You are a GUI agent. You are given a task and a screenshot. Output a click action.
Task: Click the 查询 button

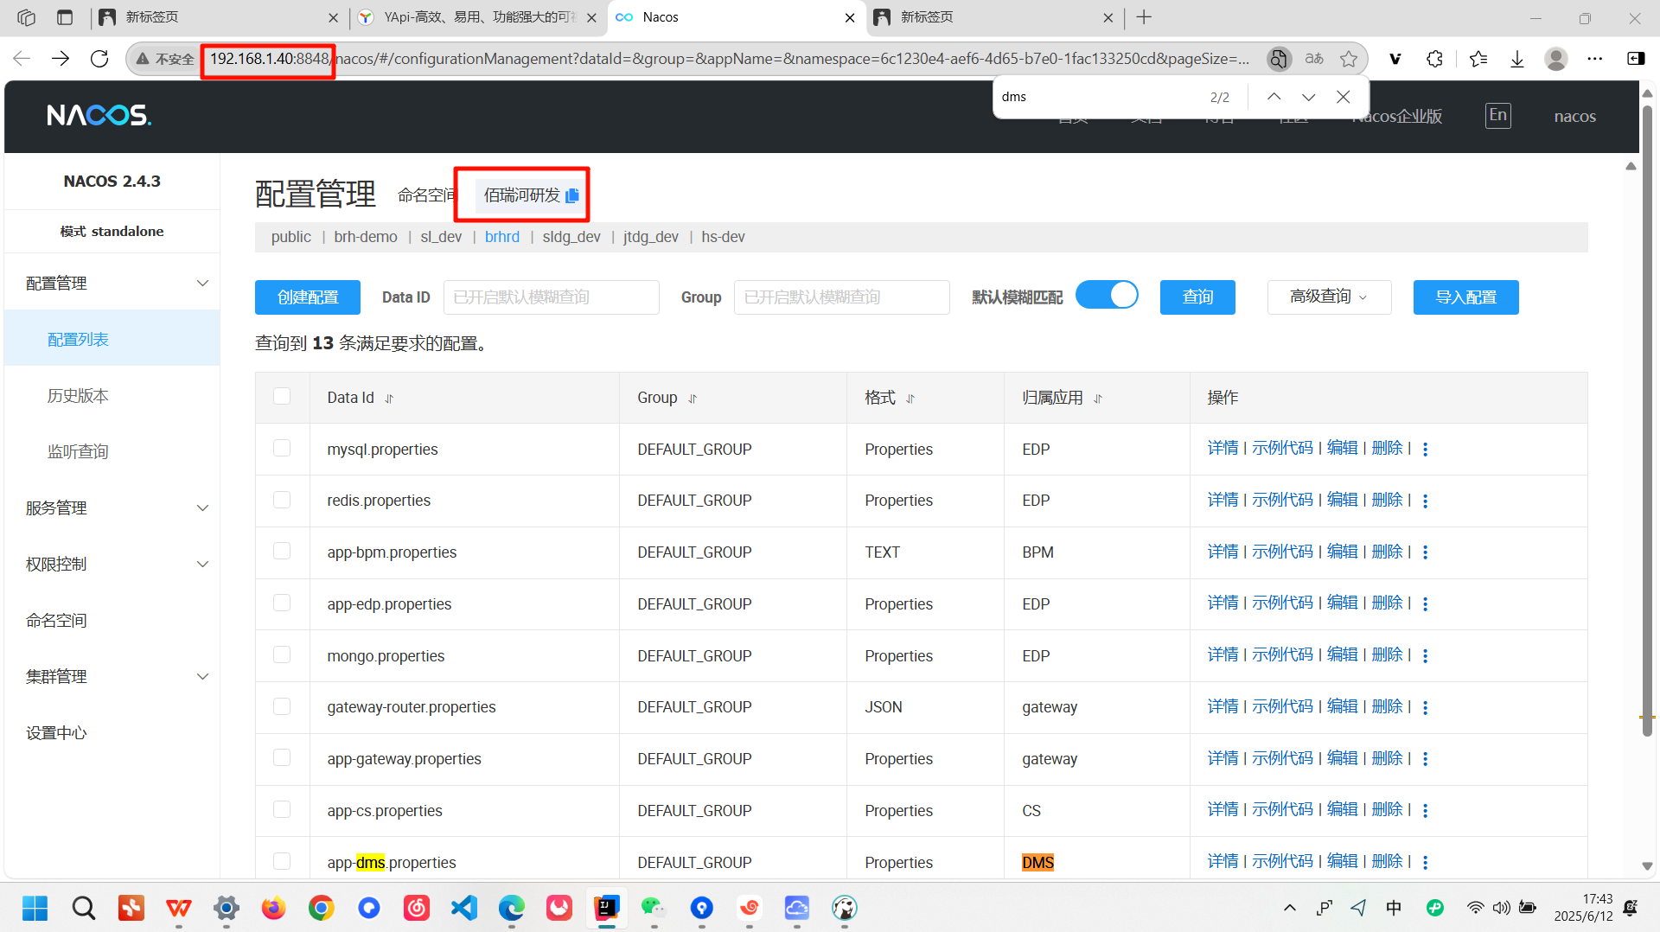(x=1197, y=297)
